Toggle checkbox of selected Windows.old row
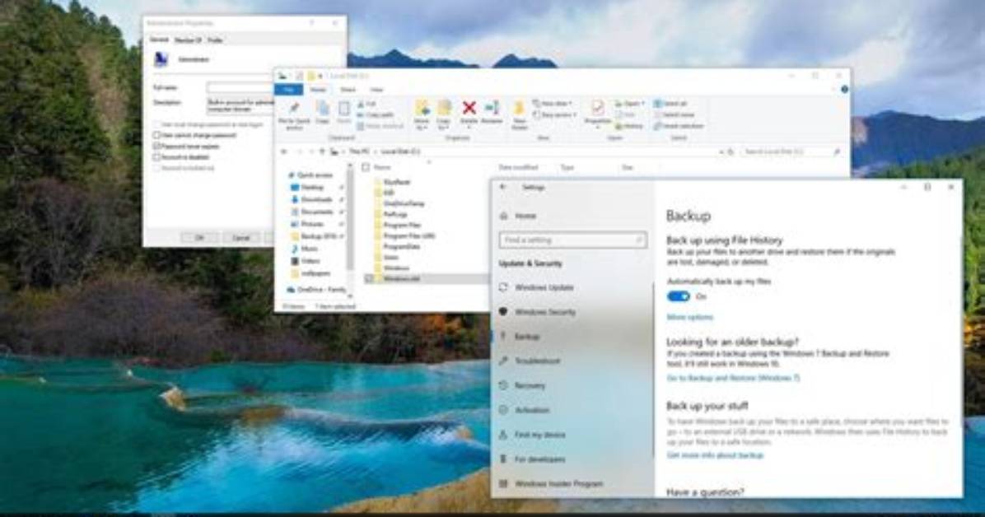Screen dimensions: 985x517 369,277
